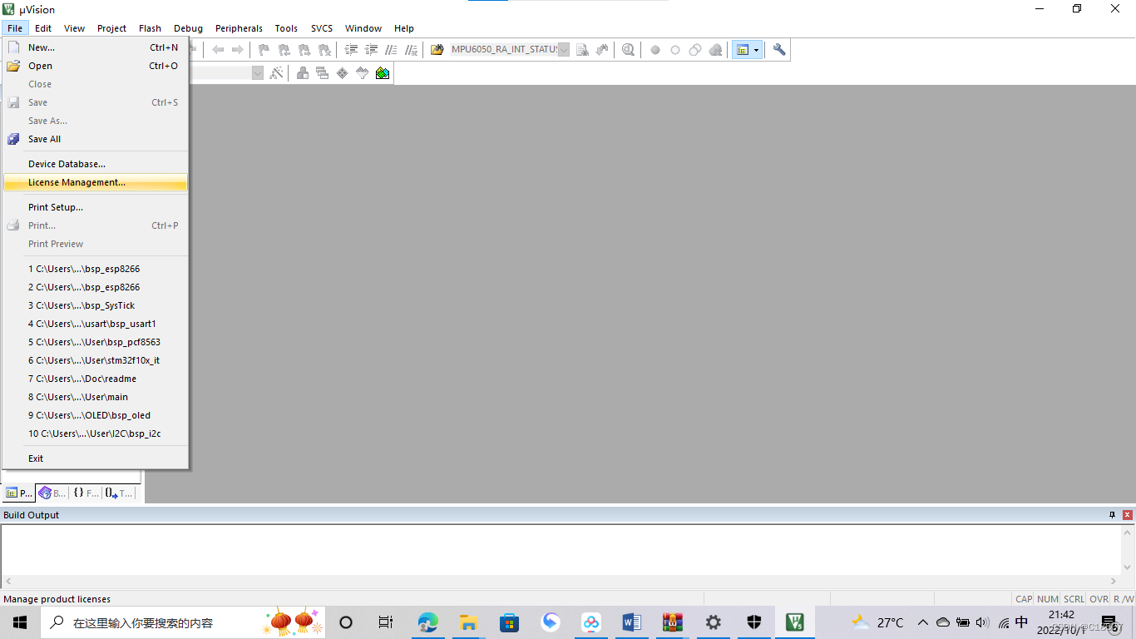Switch to the Project (P...) panel tab

click(19, 493)
